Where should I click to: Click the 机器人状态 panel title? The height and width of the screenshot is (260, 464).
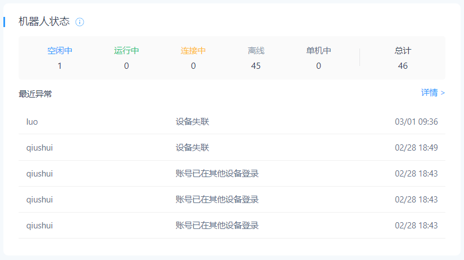tap(44, 21)
